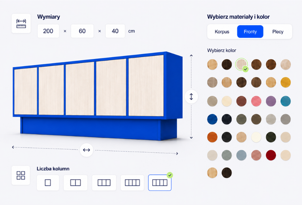The image size is (302, 205).
Task: Switch to the Korpus tab
Action: [222, 31]
